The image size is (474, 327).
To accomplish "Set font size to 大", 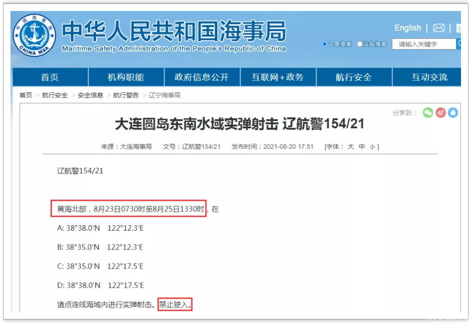I will [x=350, y=147].
